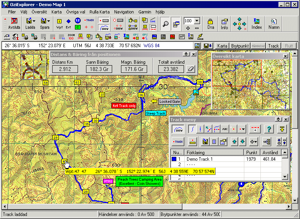Open the Välj menu
This screenshot has width=300, height=219.
coord(24,12)
